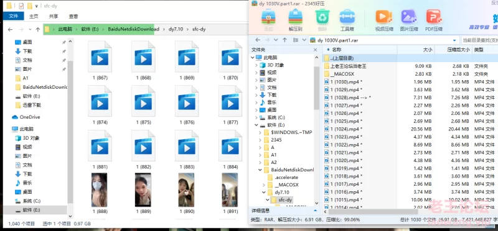Open recent locations dropdown in File Explorer
Screen dimensions: 498x231
pyautogui.click(x=30, y=29)
